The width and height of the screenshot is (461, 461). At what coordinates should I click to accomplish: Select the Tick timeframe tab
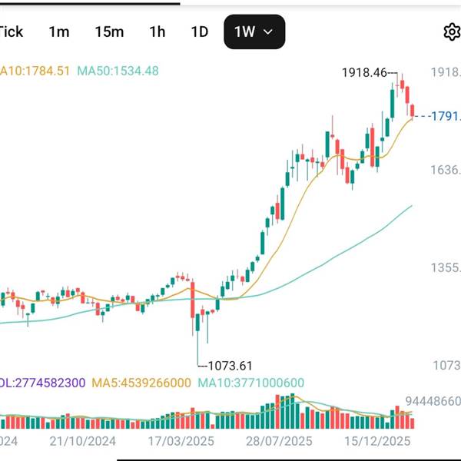(x=11, y=32)
